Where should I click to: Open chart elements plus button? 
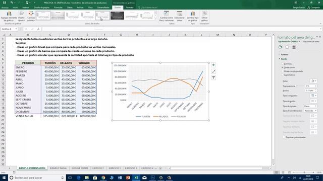(213, 65)
